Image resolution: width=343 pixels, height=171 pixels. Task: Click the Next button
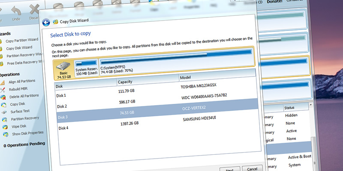[x=230, y=169]
